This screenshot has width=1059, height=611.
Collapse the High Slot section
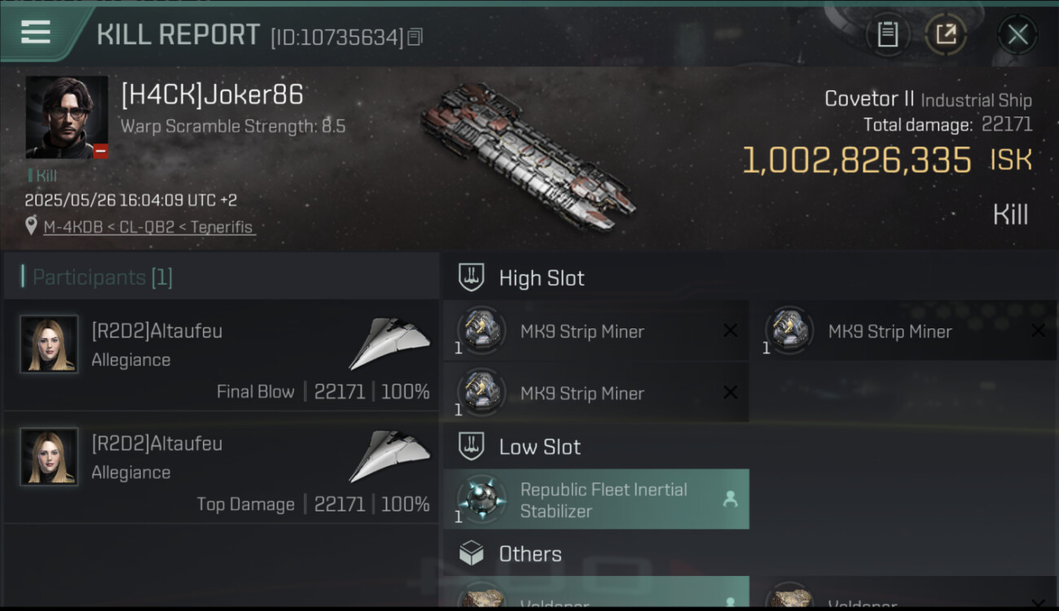click(x=542, y=278)
